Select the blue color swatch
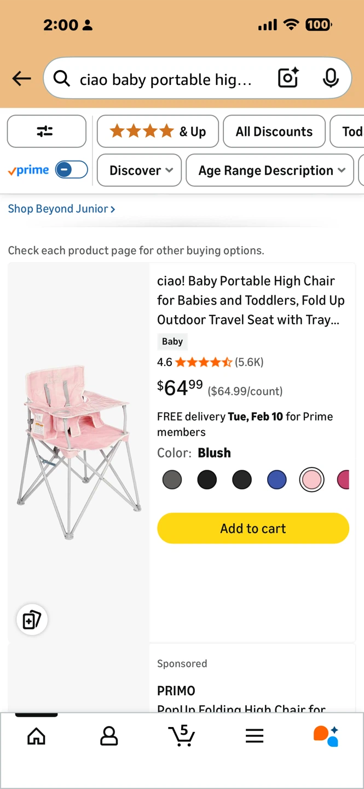Screen dimensions: 364x789 coord(276,479)
